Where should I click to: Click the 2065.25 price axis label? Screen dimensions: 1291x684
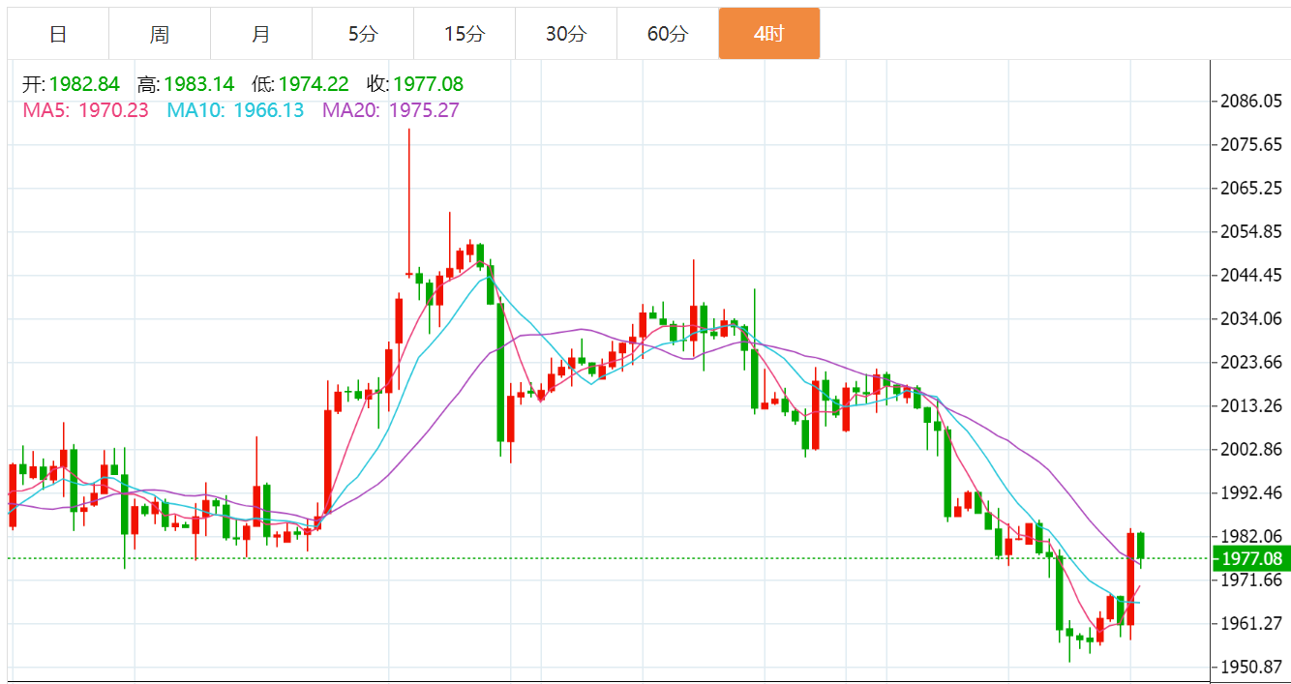[x=1251, y=188]
